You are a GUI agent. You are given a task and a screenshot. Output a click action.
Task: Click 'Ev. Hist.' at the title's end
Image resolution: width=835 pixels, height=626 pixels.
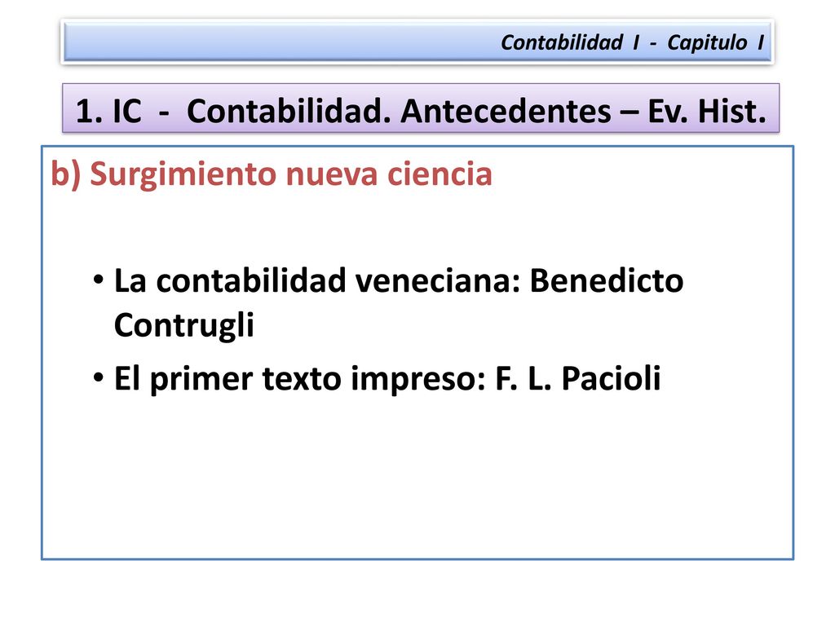(707, 111)
